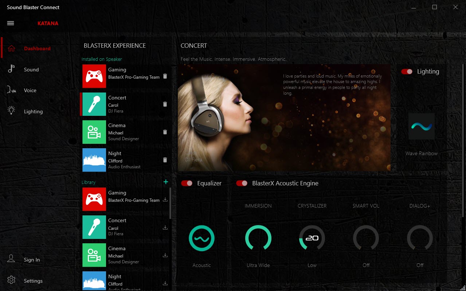Click Library Cinema camera tile
The height and width of the screenshot is (291, 466).
click(94, 255)
